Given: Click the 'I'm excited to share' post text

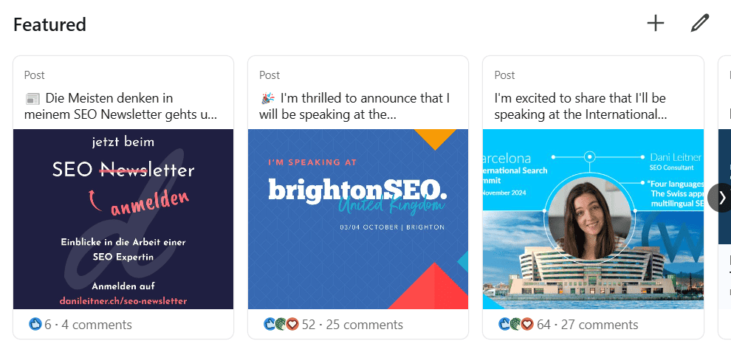Looking at the screenshot, I should 580,106.
